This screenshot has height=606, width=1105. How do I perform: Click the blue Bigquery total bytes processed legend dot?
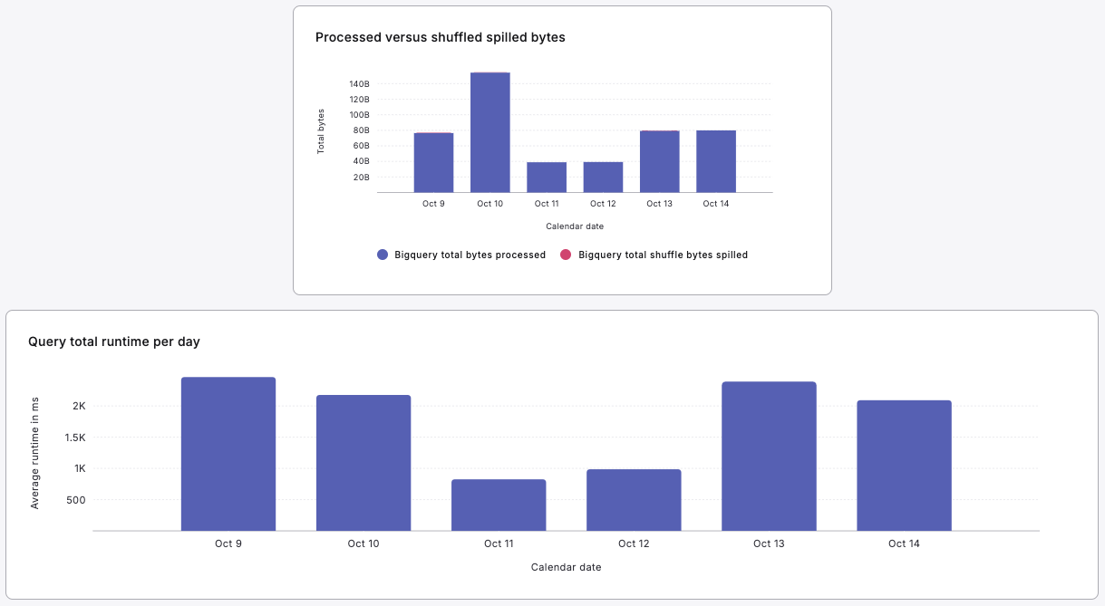click(x=383, y=255)
